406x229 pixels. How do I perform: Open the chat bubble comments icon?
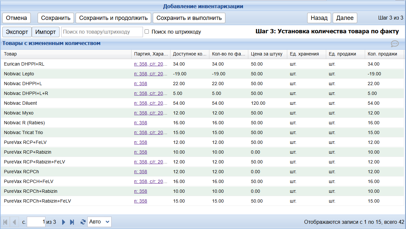click(x=395, y=44)
